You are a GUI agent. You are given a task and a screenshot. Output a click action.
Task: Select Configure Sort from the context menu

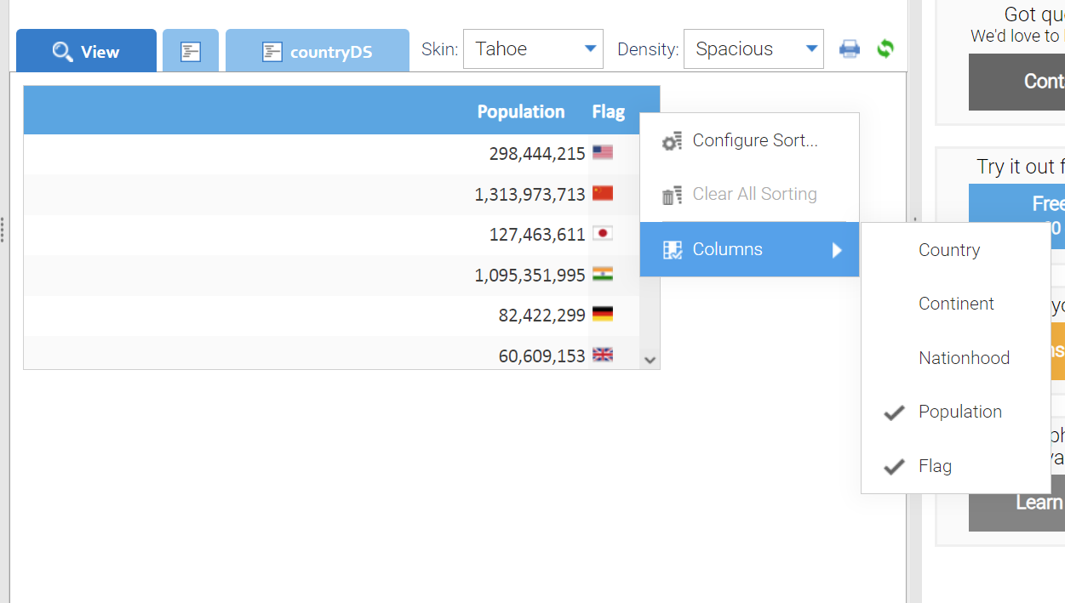754,141
